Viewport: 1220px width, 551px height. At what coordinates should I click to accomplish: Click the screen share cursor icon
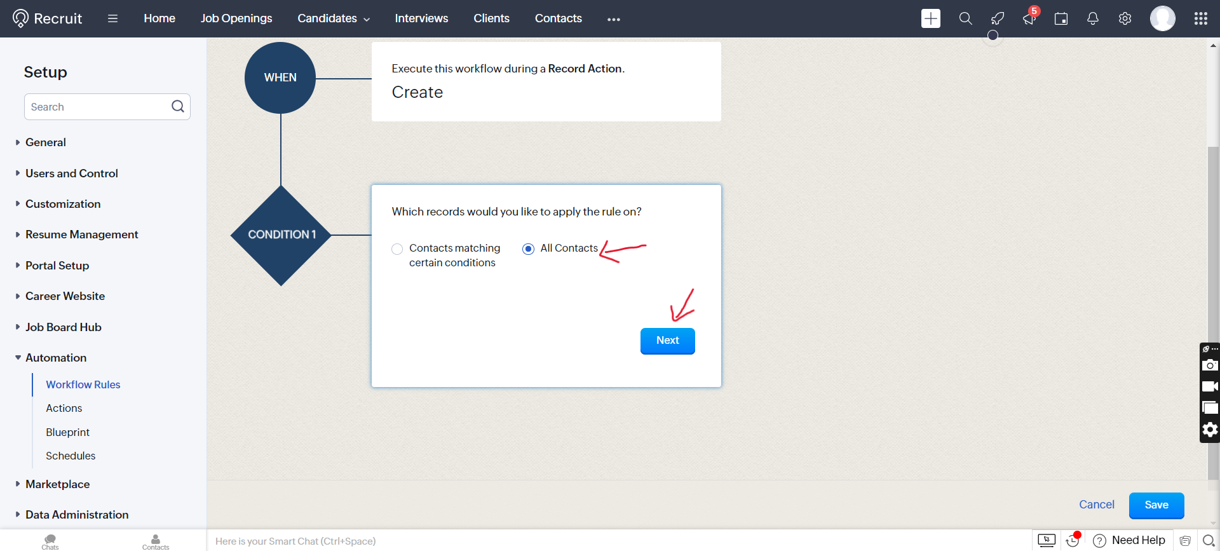point(1047,540)
